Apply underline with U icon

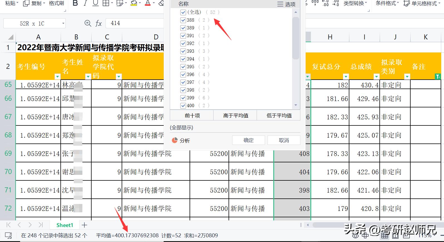click(x=95, y=3)
